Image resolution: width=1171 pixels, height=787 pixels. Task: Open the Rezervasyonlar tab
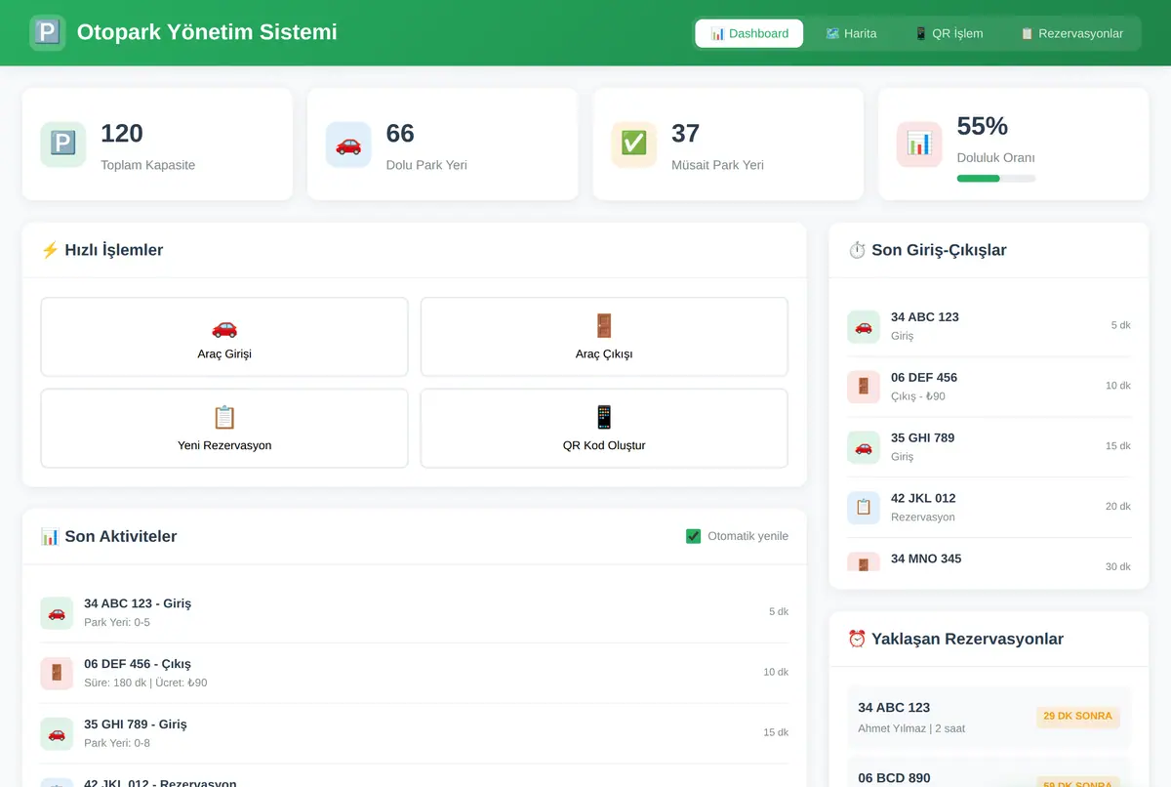[1071, 33]
